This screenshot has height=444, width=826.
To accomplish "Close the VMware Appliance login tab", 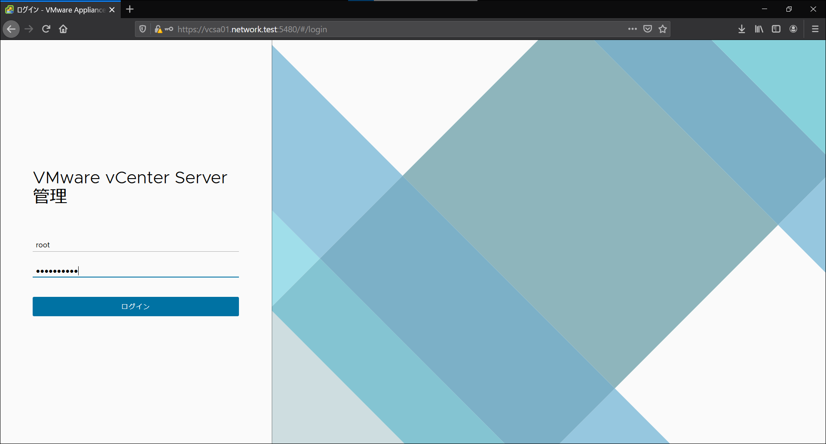I will (x=112, y=9).
